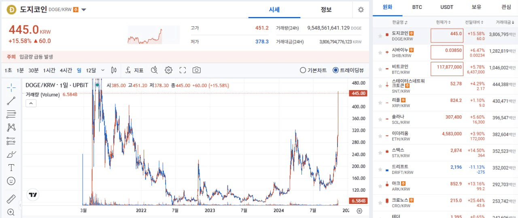Open the 보유 holdings tab
Image resolution: width=518 pixels, height=218 pixels.
pyautogui.click(x=476, y=7)
